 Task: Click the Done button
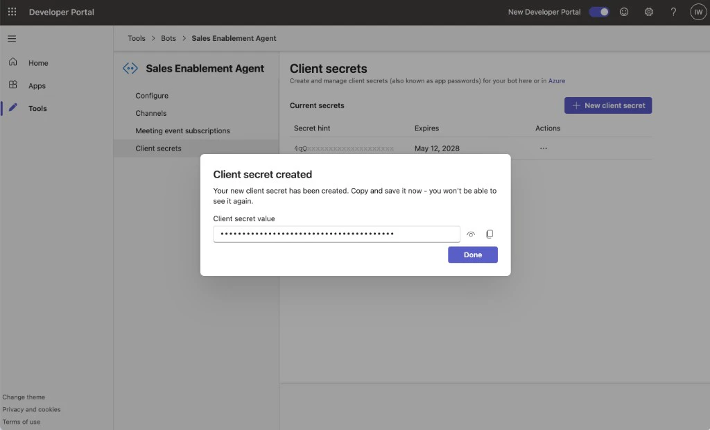click(473, 255)
